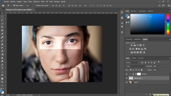Image resolution: width=171 pixels, height=96 pixels.
Task: Open the Capa auto-select dropdown
Action: pos(29,6)
